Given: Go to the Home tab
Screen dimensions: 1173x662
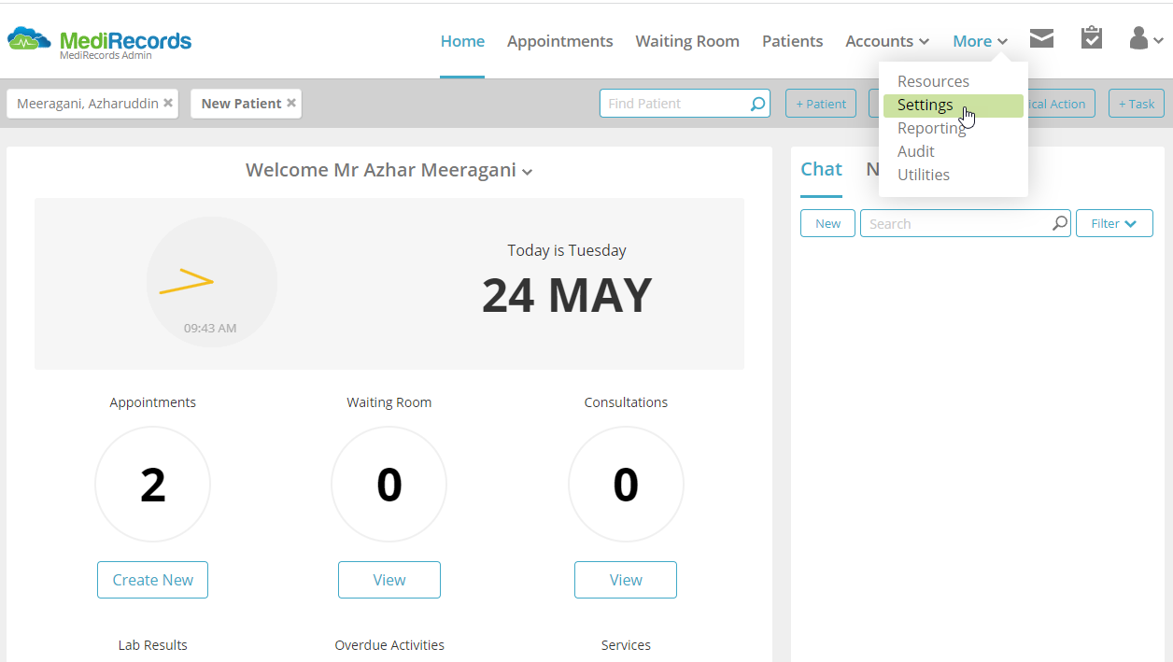Looking at the screenshot, I should click(462, 41).
